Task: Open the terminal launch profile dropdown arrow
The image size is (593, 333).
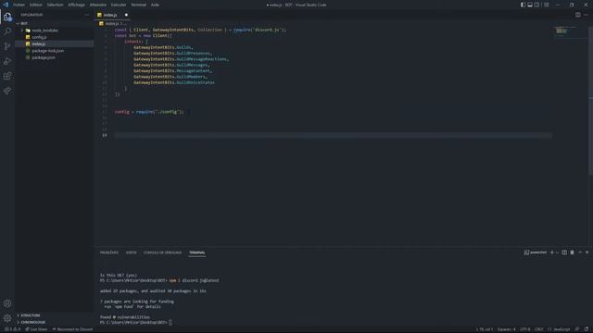Action: point(557,253)
